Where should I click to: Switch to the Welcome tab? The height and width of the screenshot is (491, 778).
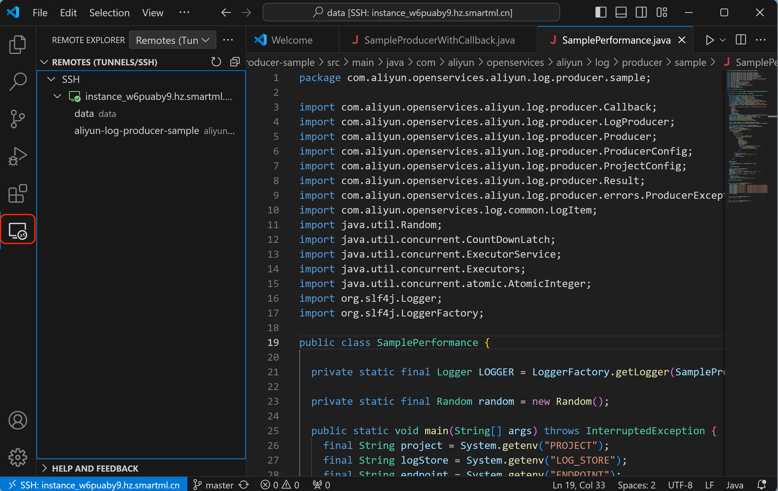pos(292,40)
